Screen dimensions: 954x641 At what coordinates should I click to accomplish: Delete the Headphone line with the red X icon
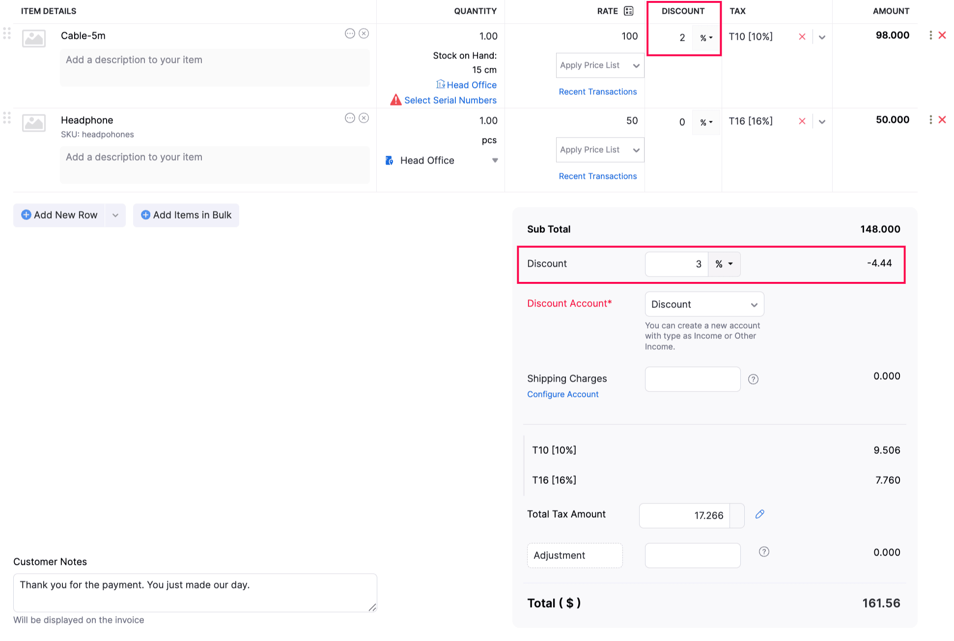click(942, 119)
